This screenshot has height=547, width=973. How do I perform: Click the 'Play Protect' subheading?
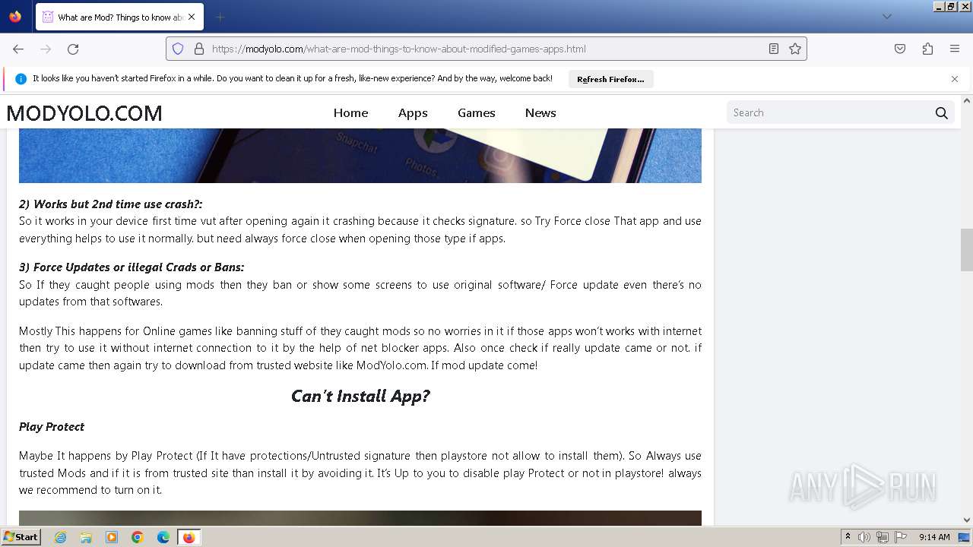(52, 427)
